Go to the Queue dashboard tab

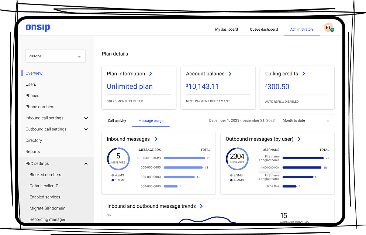pyautogui.click(x=264, y=30)
